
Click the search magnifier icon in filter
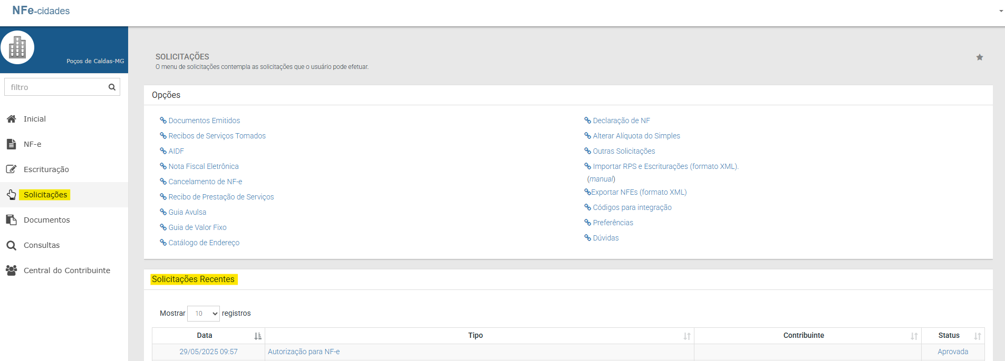(x=112, y=87)
